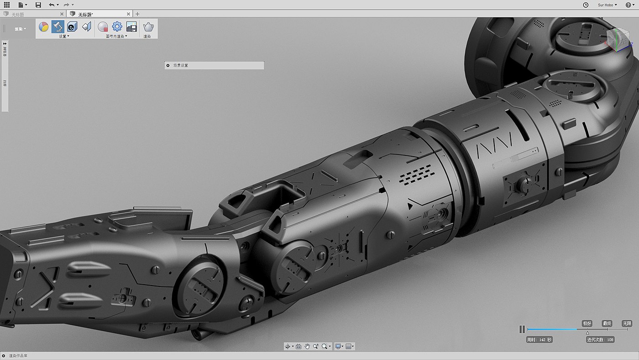Image resolution: width=639 pixels, height=360 pixels.
Task: Open the data panel grid icon
Action: 7,5
